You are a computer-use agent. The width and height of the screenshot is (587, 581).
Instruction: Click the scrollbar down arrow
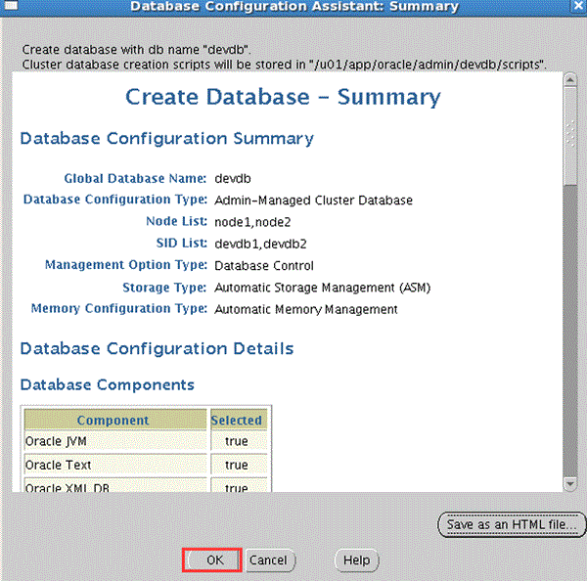[569, 483]
